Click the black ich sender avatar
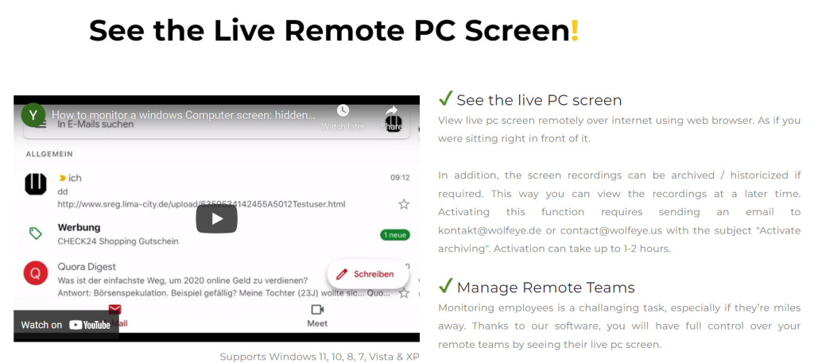Screen dimensions: 814x363 pyautogui.click(x=36, y=184)
